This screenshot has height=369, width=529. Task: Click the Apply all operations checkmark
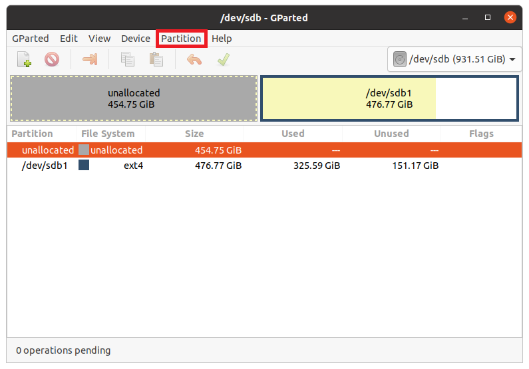(224, 60)
